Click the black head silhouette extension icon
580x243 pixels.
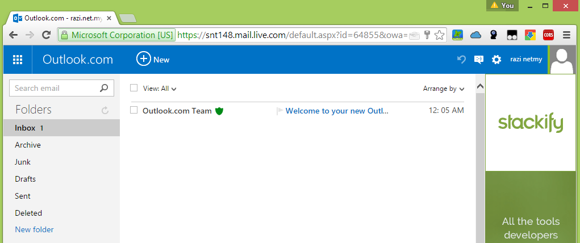(x=494, y=35)
